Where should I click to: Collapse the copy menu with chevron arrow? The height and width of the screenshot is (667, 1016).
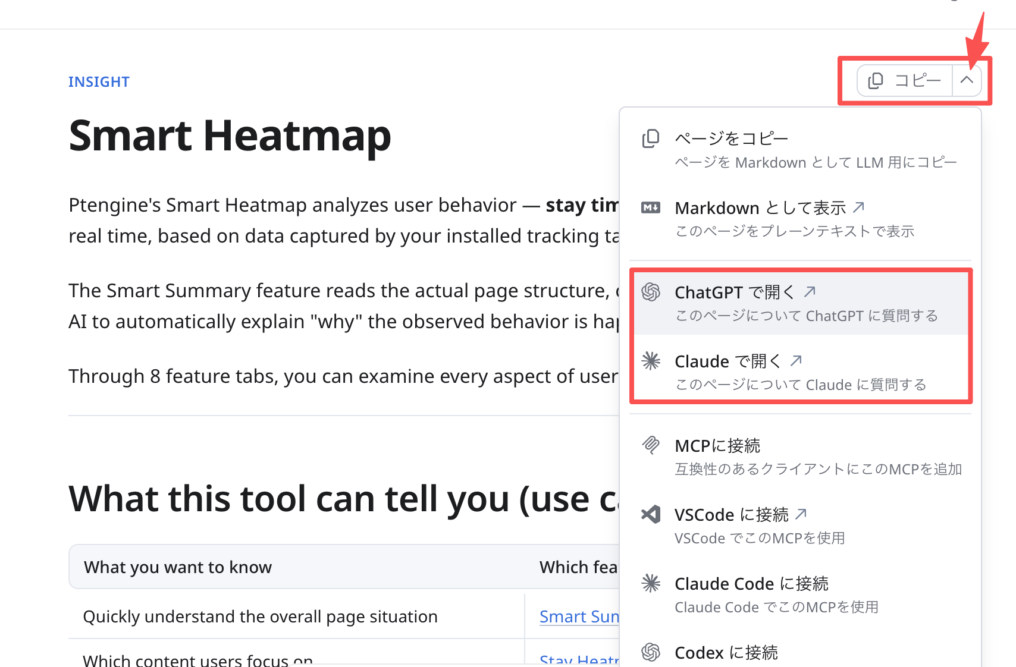click(967, 80)
